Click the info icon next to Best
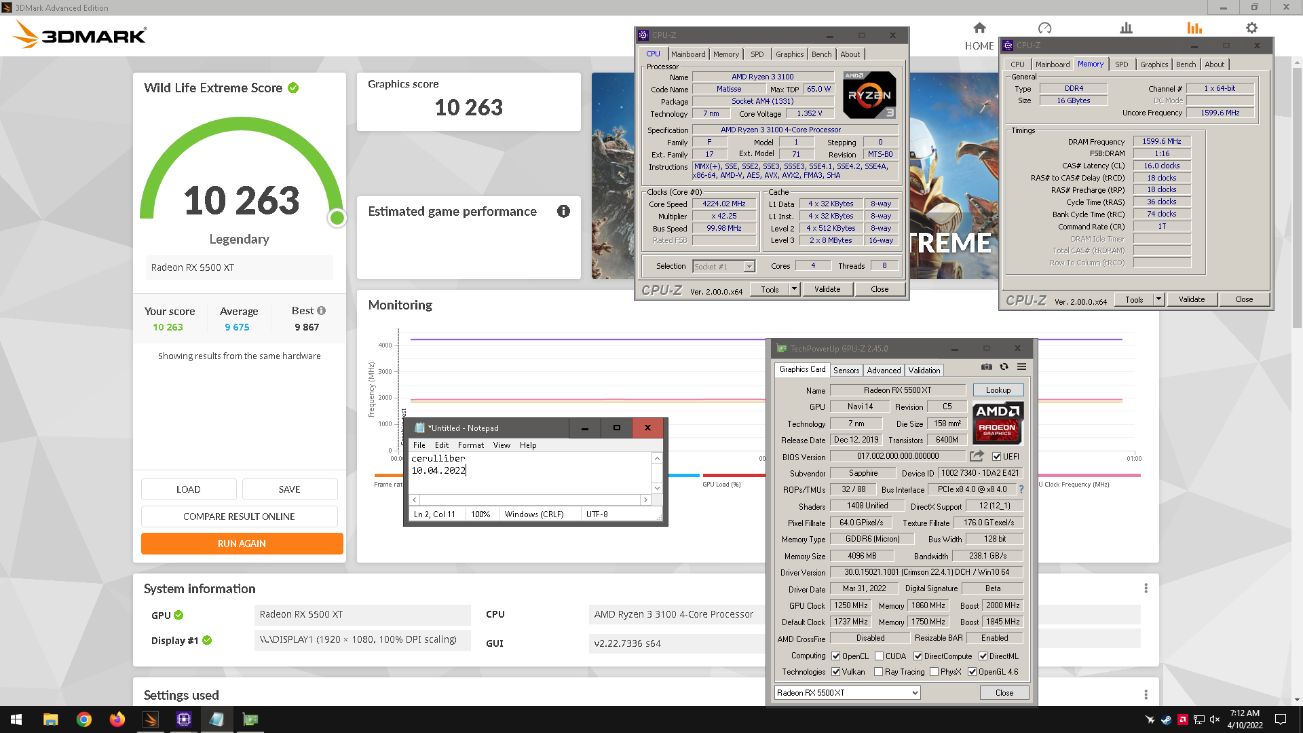The image size is (1303, 733). pos(322,310)
